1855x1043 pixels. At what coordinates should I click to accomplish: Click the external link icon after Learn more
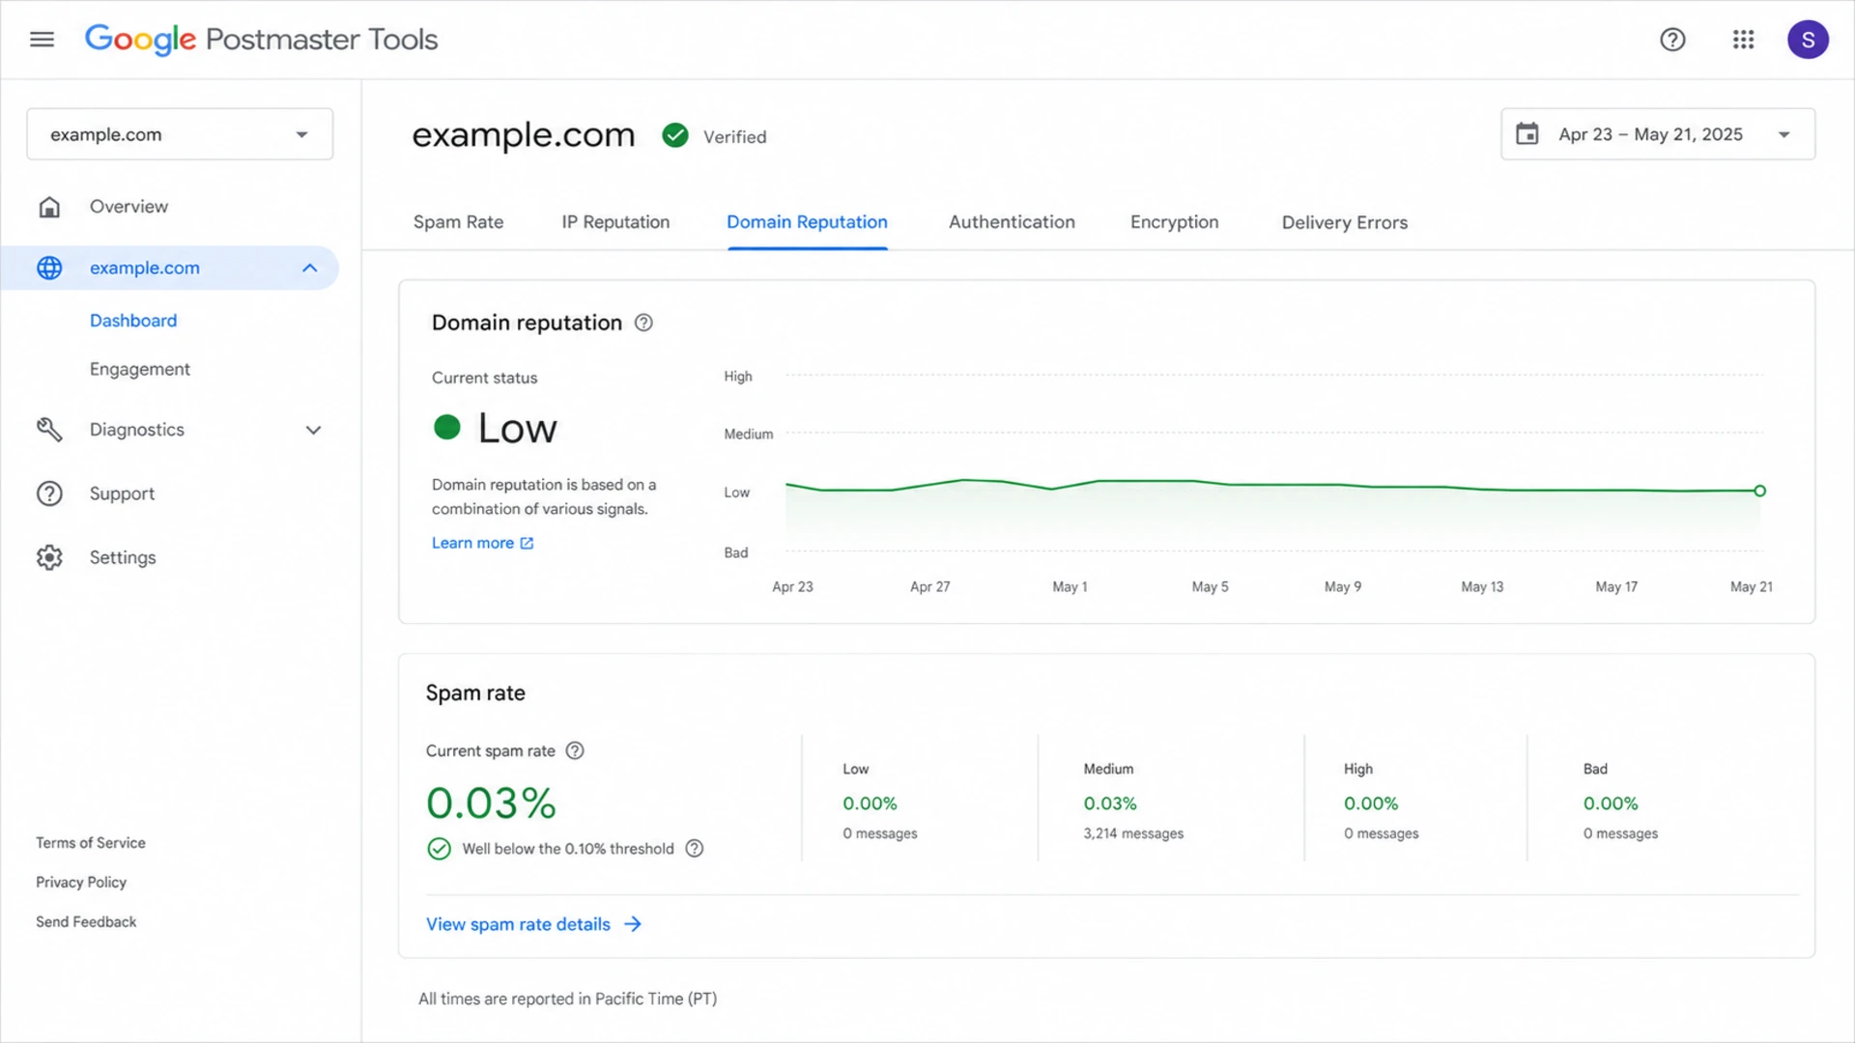tap(527, 543)
